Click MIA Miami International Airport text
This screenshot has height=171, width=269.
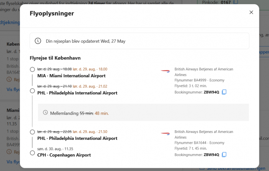[71, 76]
